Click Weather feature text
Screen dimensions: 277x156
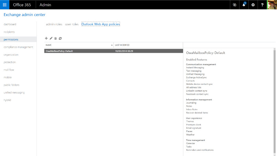[x=190, y=135]
